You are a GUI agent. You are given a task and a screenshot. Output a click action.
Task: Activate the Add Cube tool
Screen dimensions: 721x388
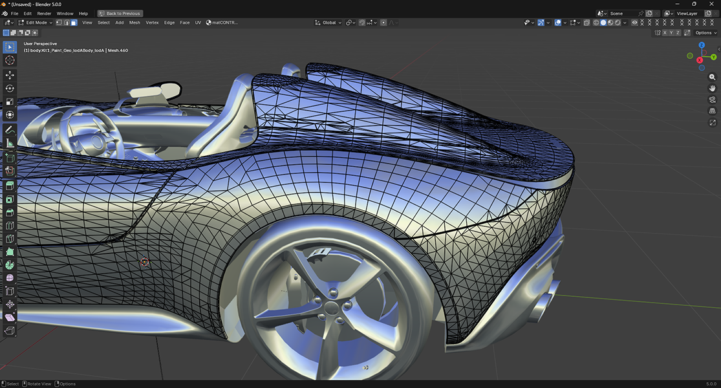coord(10,158)
